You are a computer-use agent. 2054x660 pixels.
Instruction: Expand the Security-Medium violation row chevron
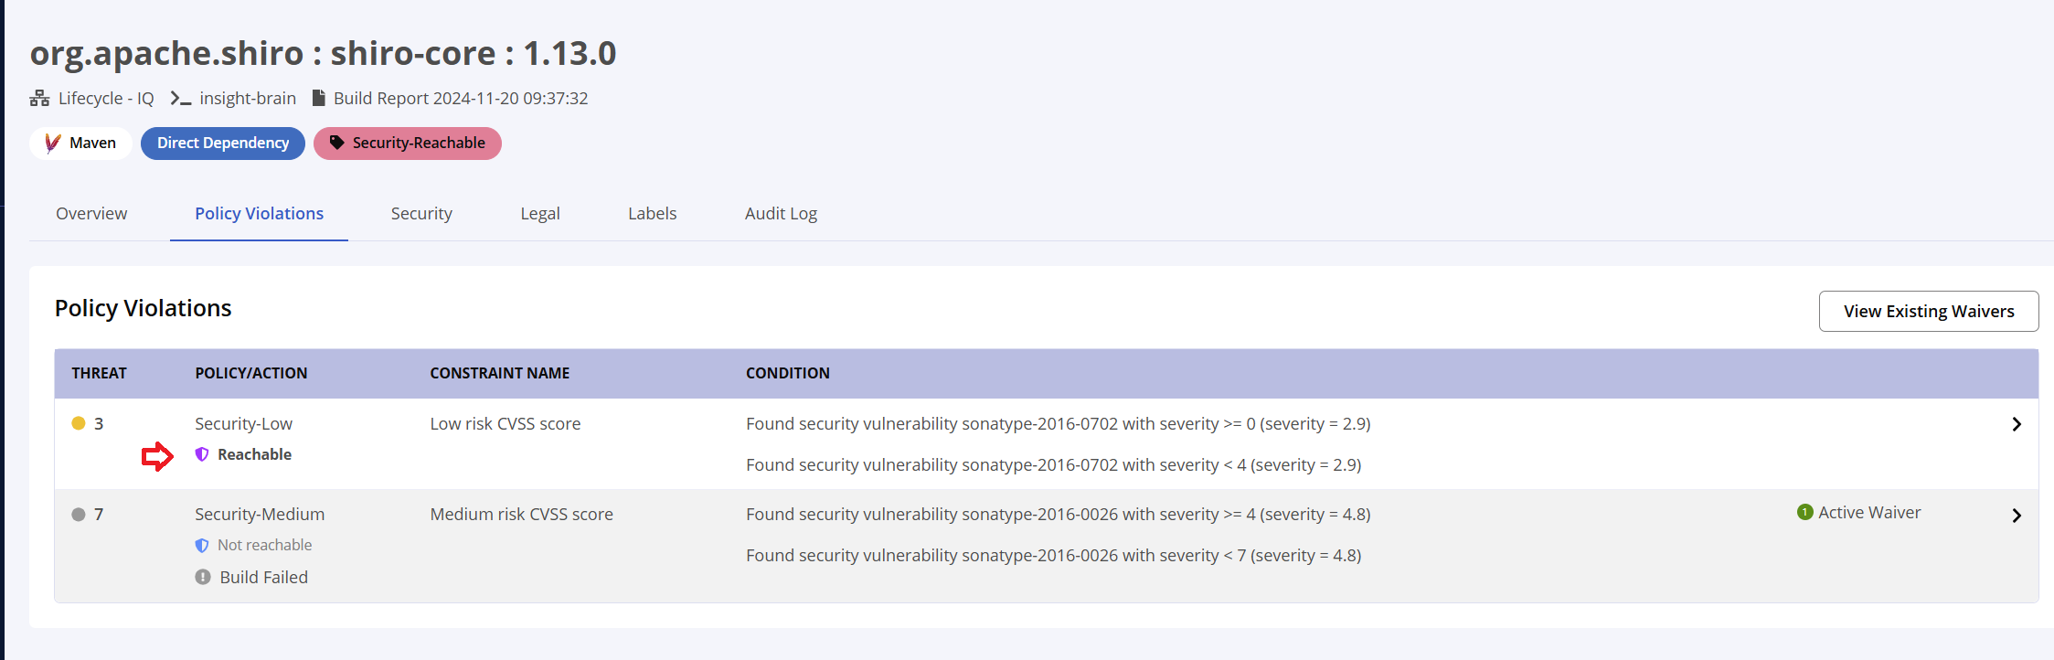[x=2017, y=516]
